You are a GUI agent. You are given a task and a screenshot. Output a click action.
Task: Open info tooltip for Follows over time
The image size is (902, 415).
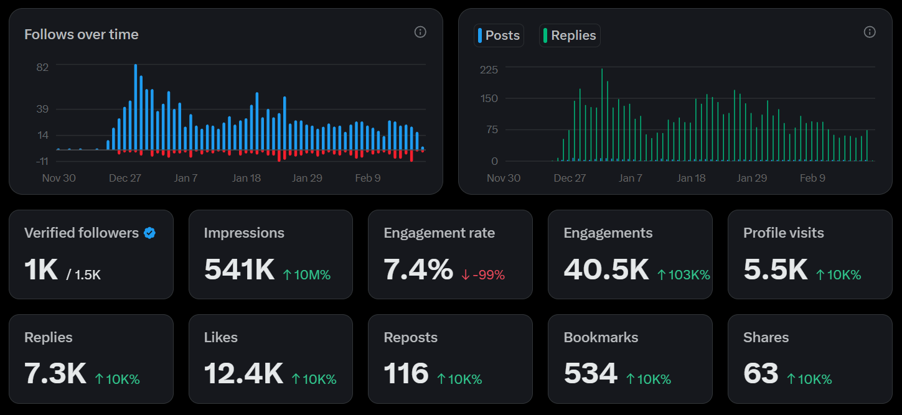coord(420,32)
